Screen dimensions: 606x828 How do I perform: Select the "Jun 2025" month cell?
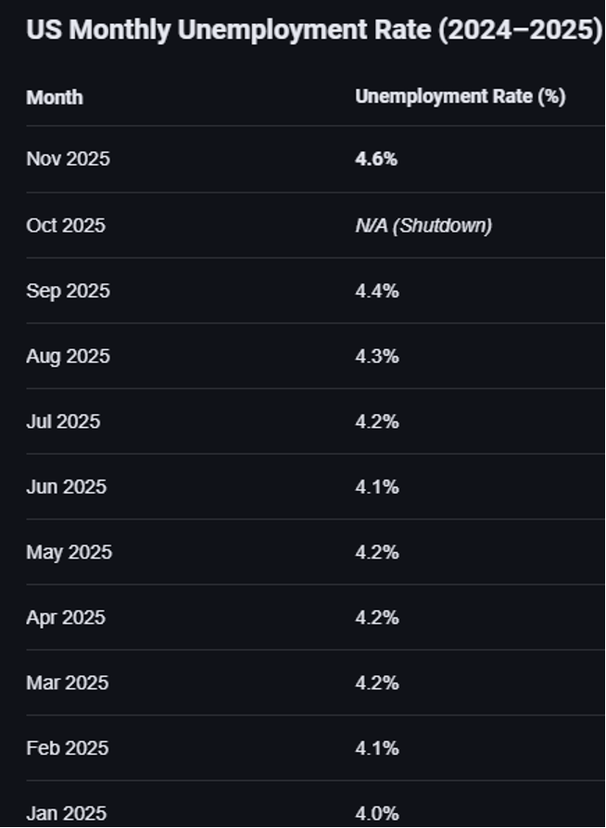pos(66,487)
